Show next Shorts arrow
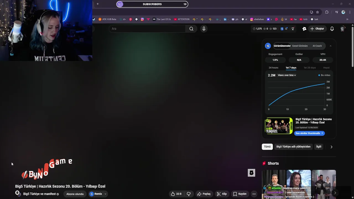 pyautogui.click(x=335, y=193)
